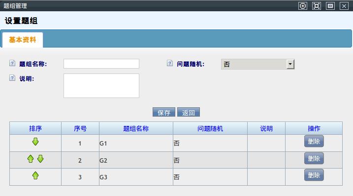Screen dimensions: 353x196
Task: Click help icon beside 问题随机 label
Action: tap(170, 64)
